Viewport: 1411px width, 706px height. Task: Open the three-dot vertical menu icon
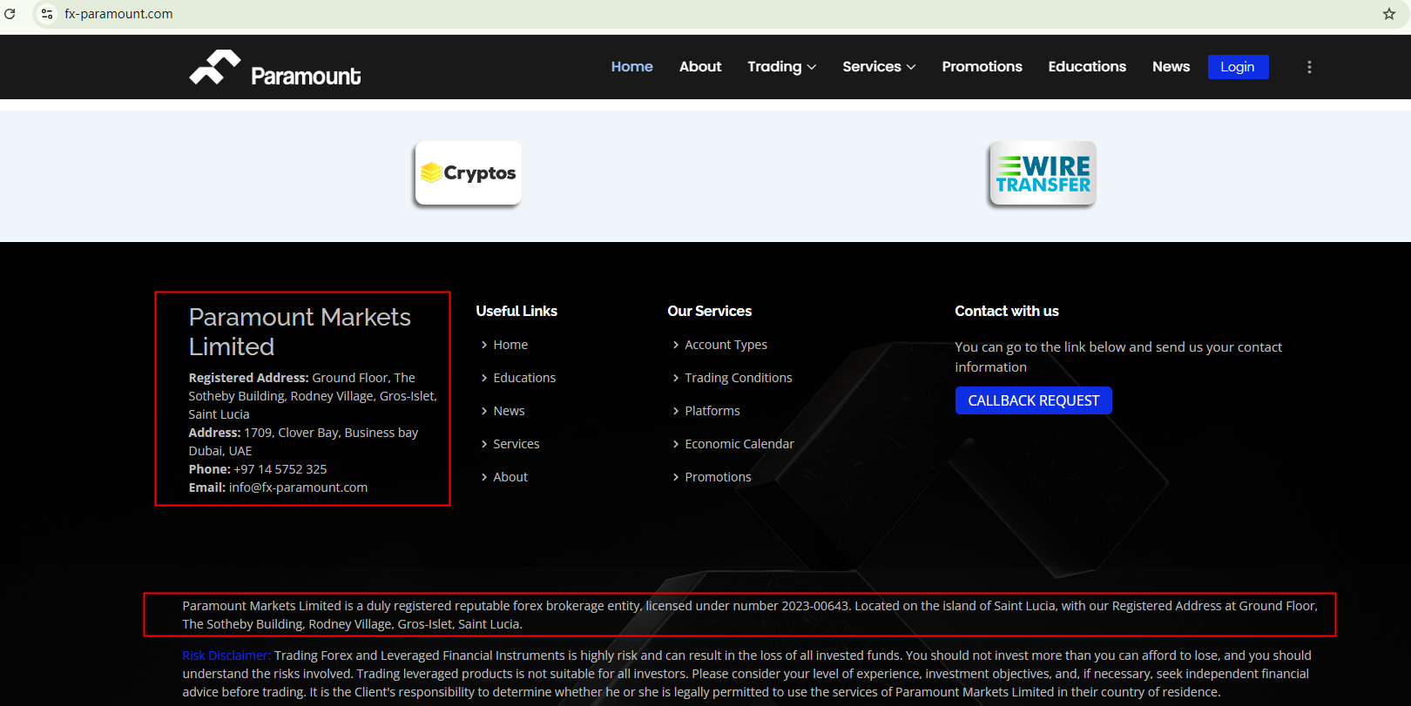pyautogui.click(x=1308, y=67)
